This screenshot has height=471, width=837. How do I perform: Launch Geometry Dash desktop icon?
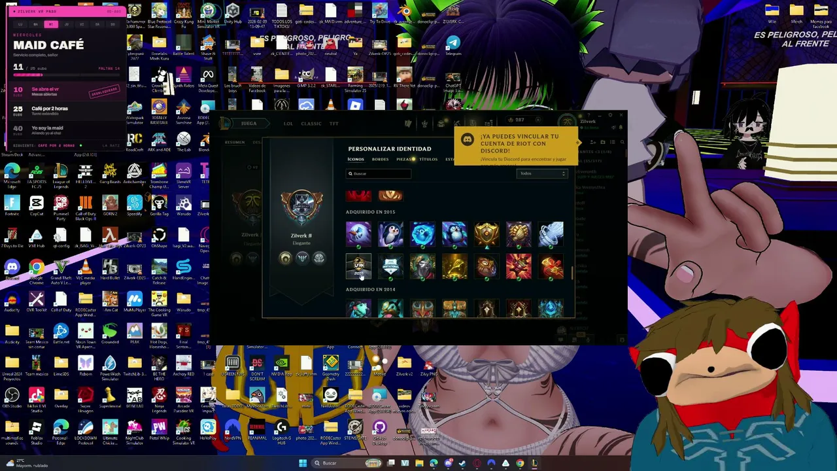point(330,366)
